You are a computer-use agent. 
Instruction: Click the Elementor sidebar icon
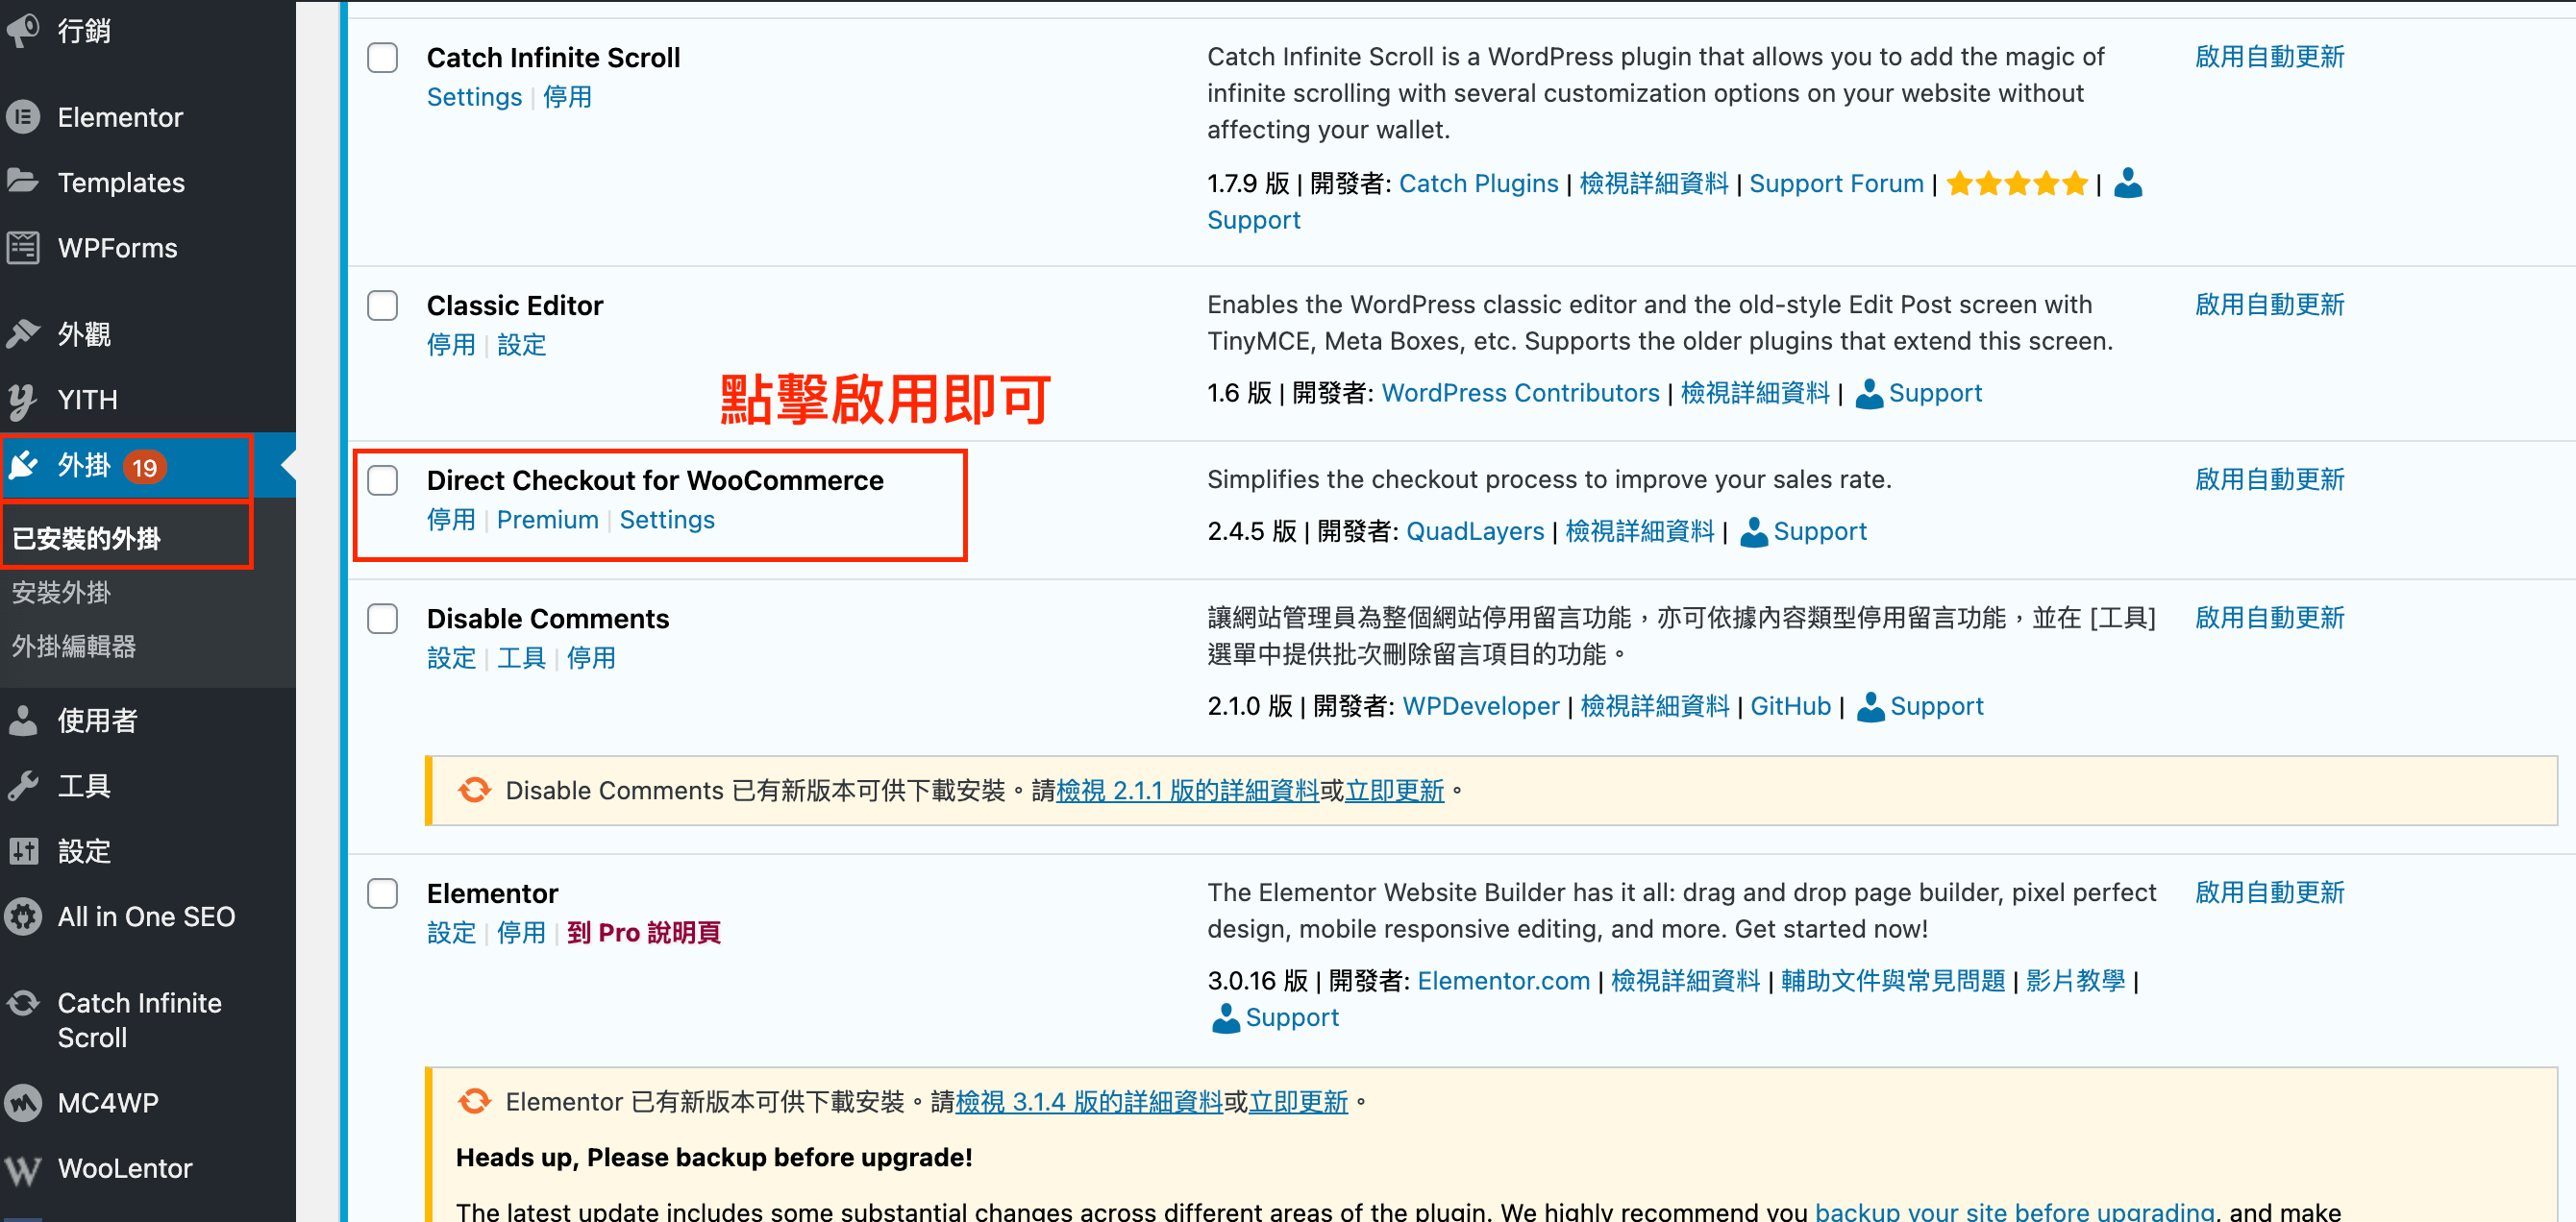point(23,117)
